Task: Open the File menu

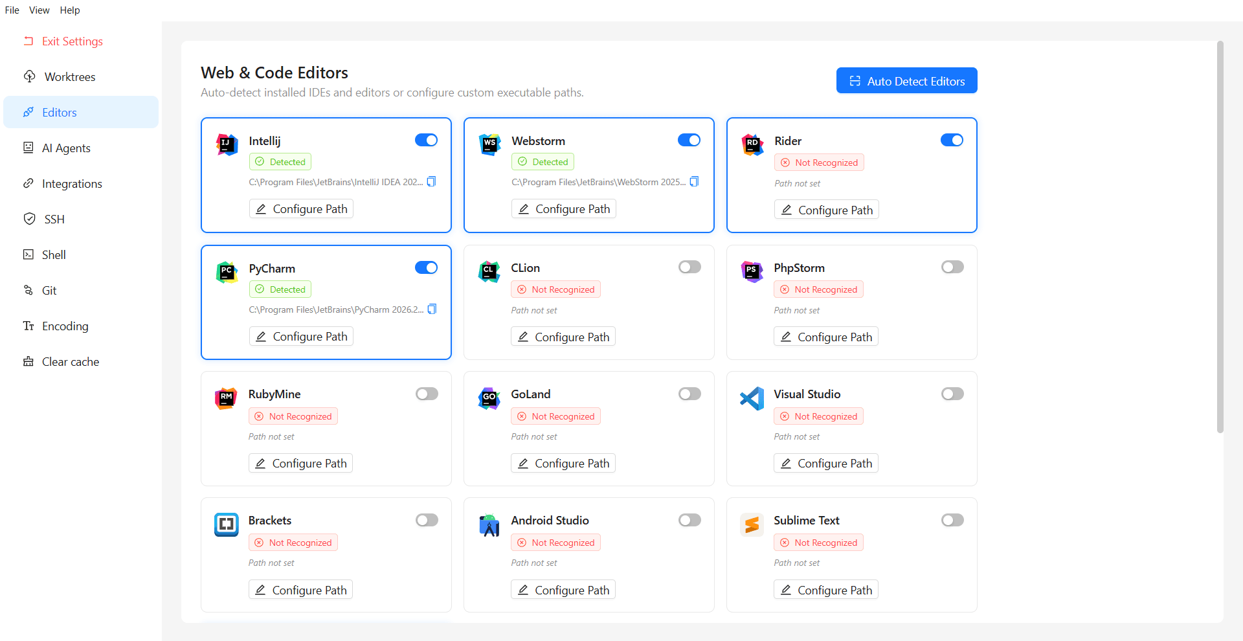Action: 12,10
